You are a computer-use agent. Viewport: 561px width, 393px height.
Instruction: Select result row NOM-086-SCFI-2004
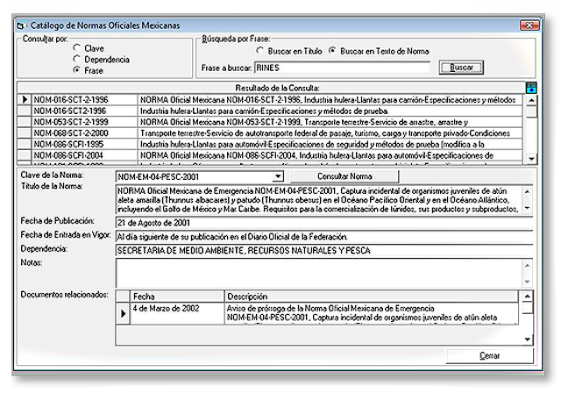(270, 155)
